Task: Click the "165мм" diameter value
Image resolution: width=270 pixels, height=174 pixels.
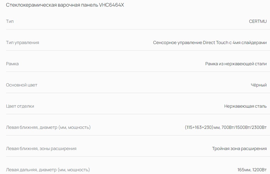Action: (x=244, y=170)
